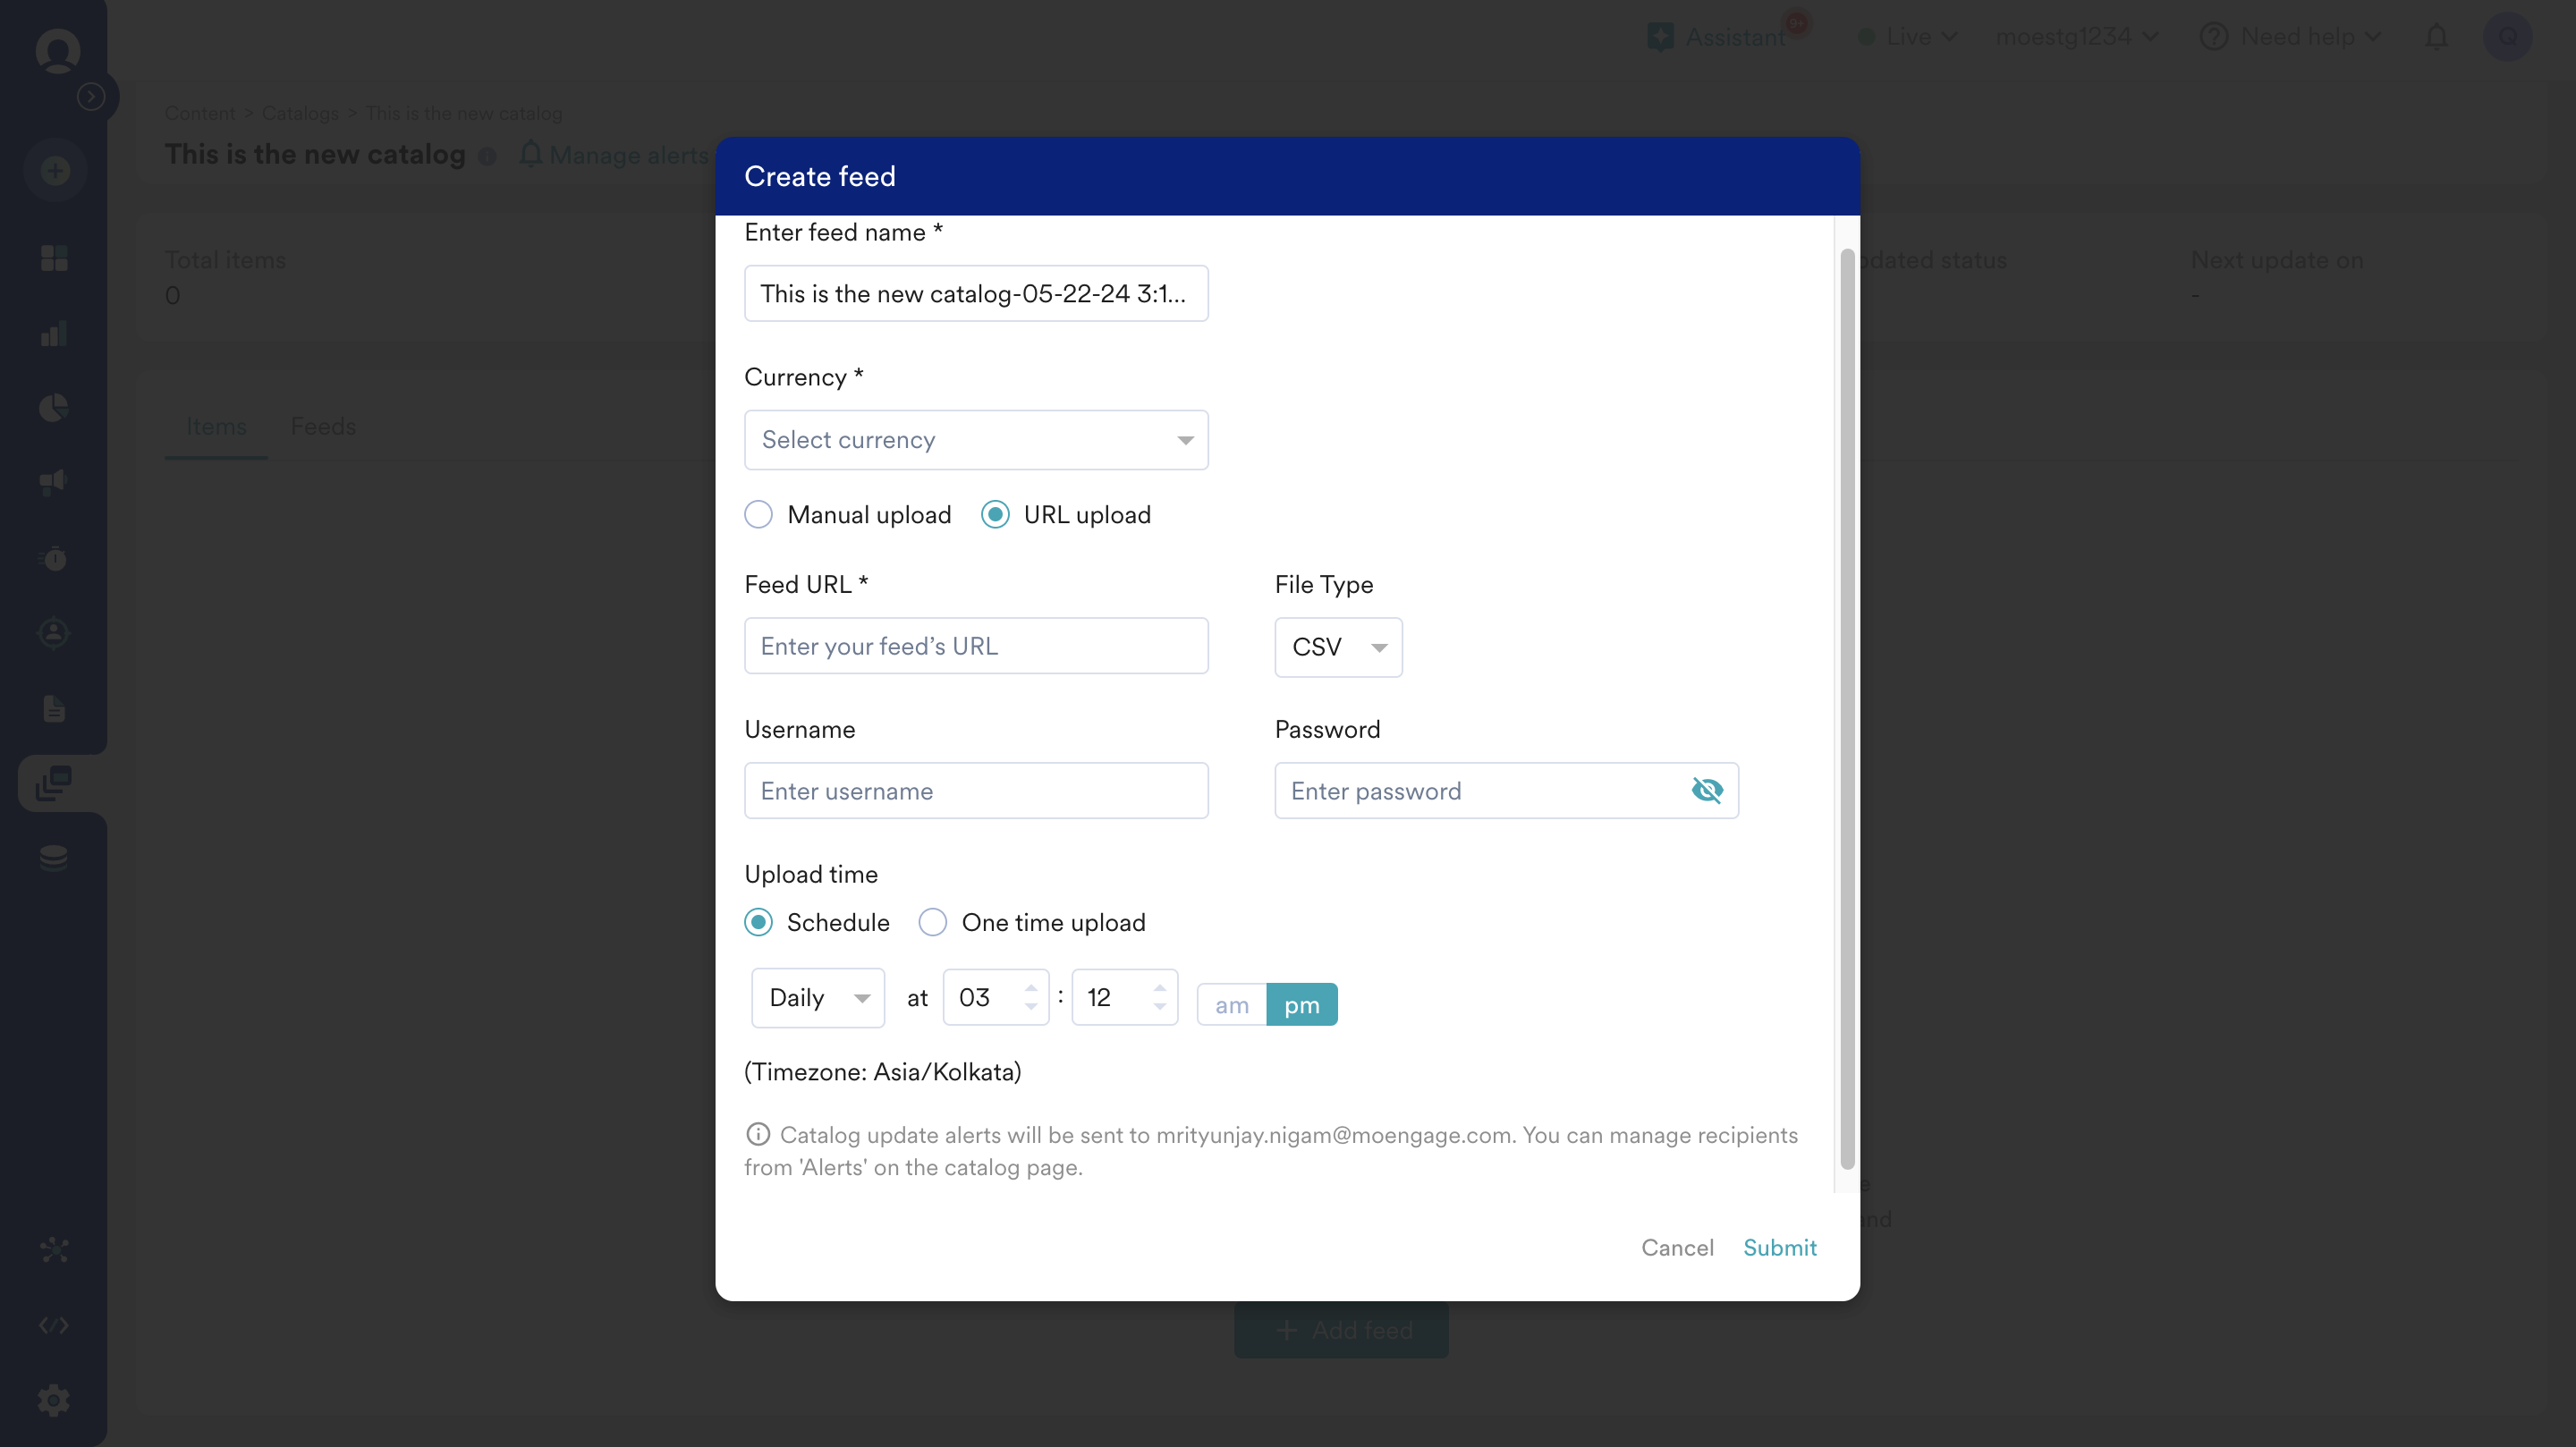Screen dimensions: 2576x1447
Task: Switch to the Feeds tab
Action: click(323, 427)
